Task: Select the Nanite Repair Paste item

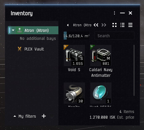Action: click(74, 93)
